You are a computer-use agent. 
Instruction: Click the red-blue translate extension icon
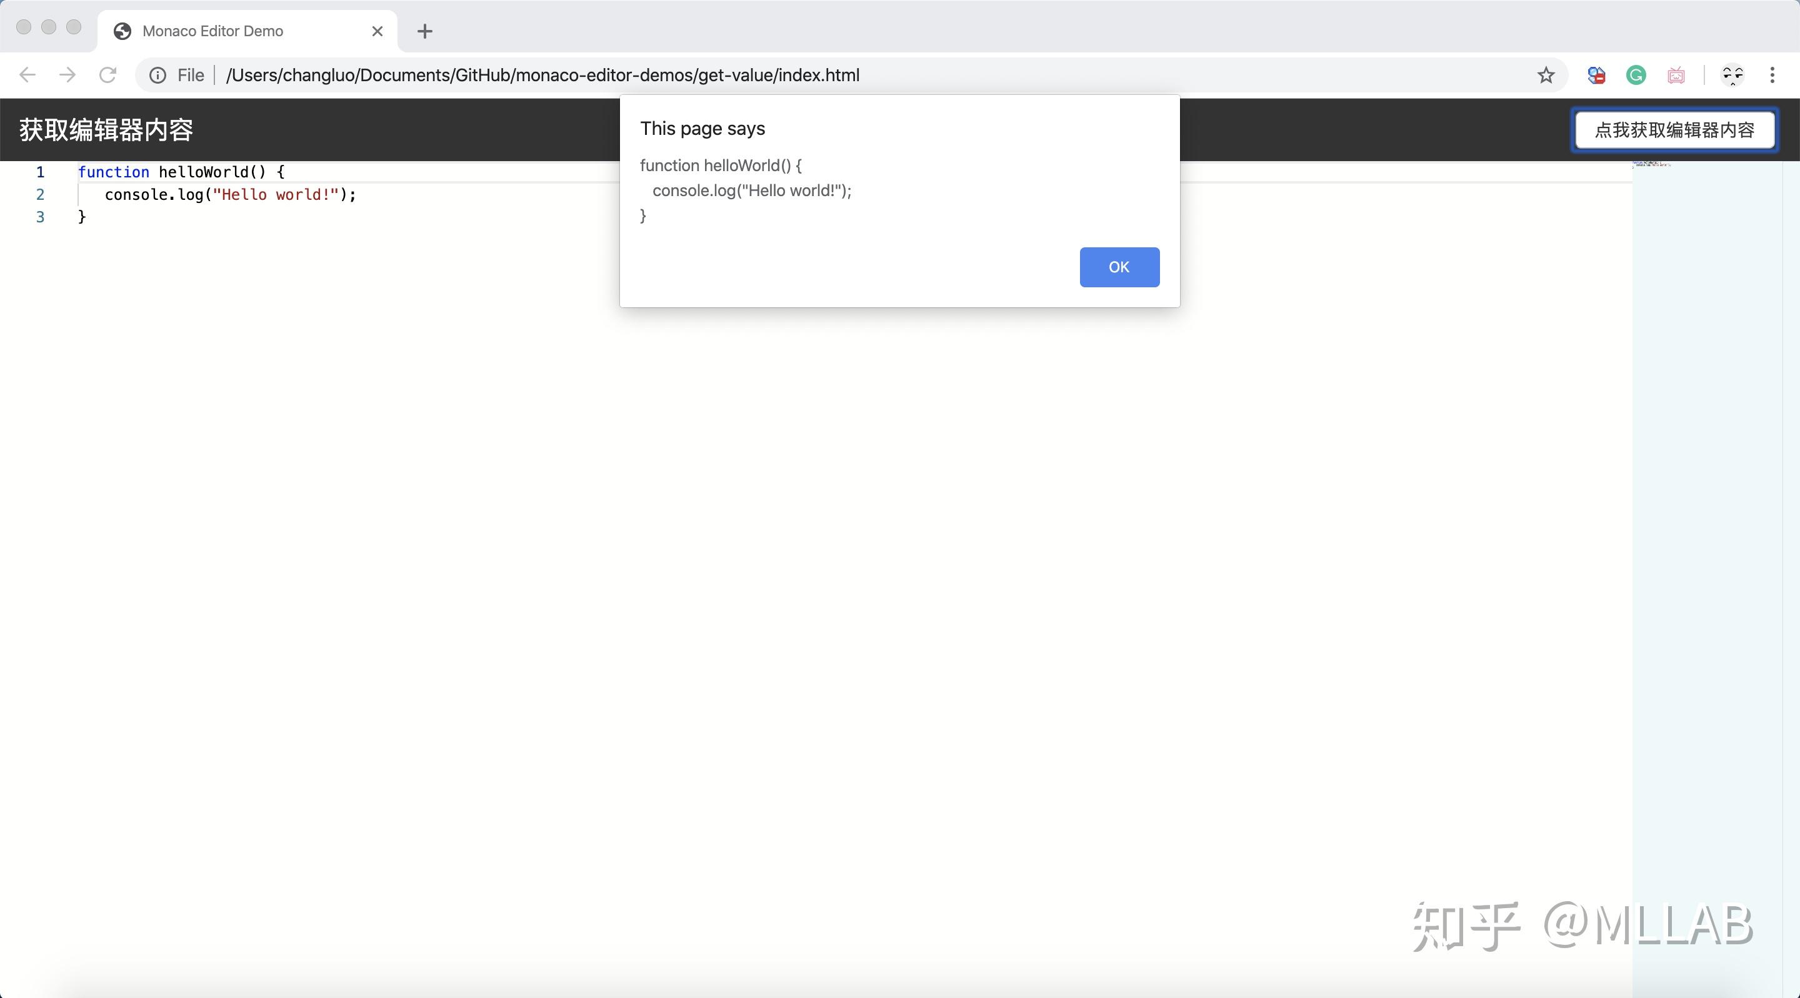1596,75
